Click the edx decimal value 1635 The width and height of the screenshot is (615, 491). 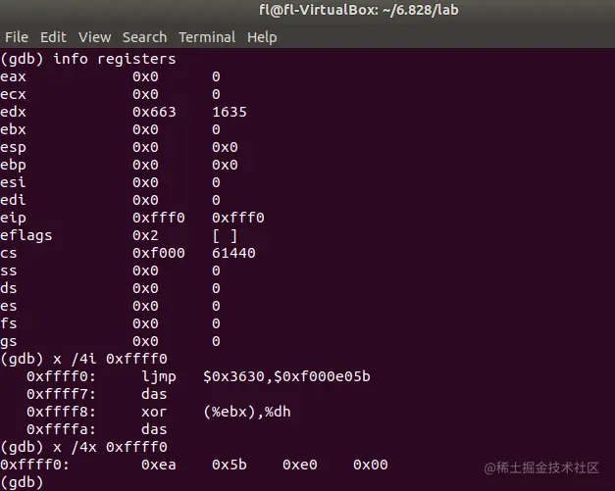pyautogui.click(x=230, y=112)
